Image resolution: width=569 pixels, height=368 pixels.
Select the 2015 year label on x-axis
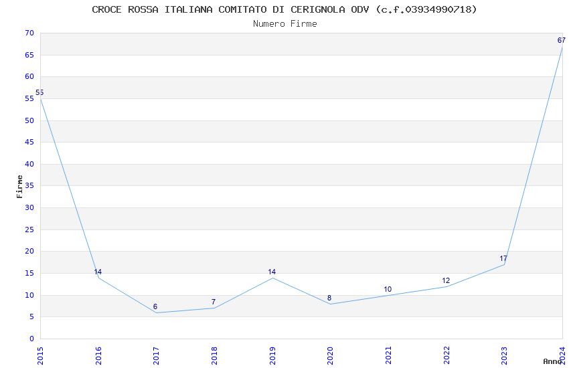pos(40,356)
